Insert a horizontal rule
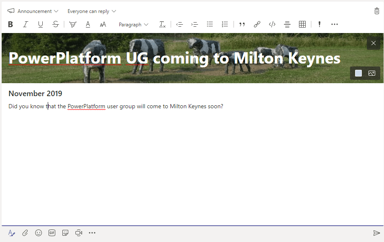The image size is (384, 242). 287,24
